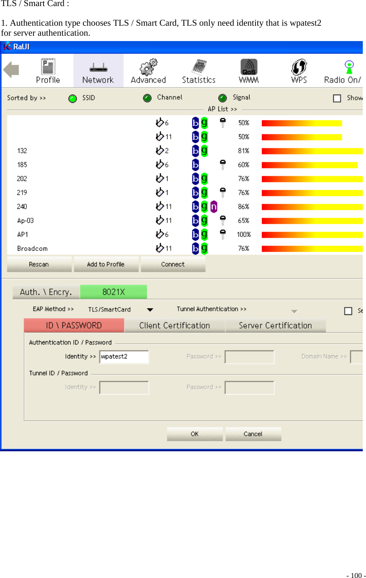Click the 86% signal value for 240
The height and width of the screenshot is (578, 366).
coord(244,206)
